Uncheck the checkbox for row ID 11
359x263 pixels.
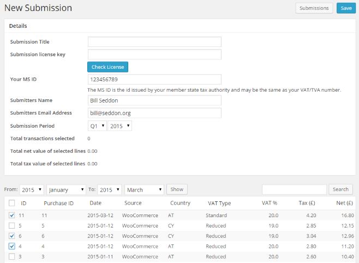tap(12, 216)
